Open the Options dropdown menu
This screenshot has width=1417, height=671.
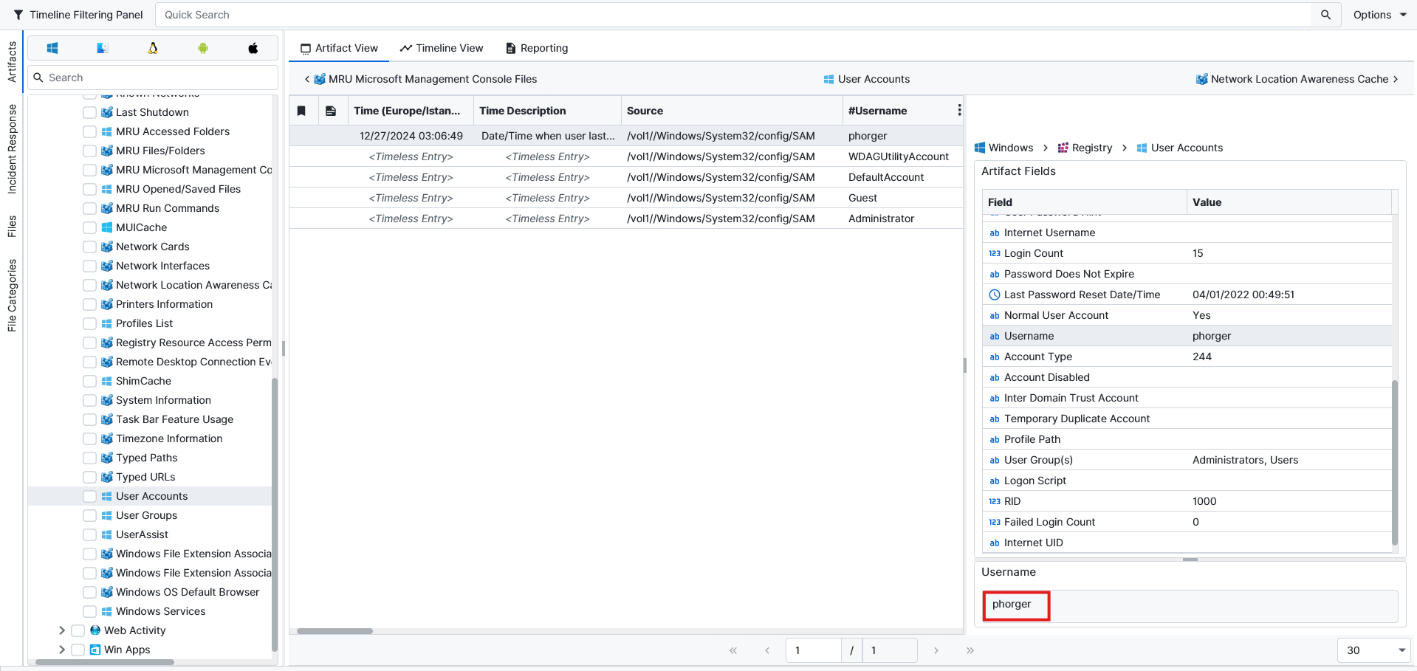coord(1379,15)
